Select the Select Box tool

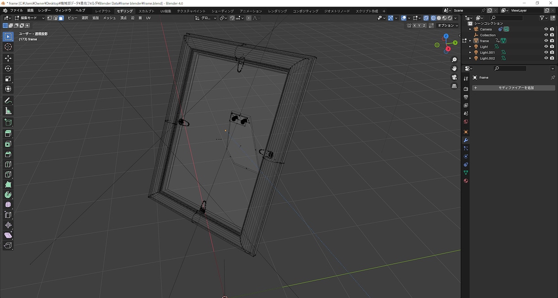tap(8, 37)
